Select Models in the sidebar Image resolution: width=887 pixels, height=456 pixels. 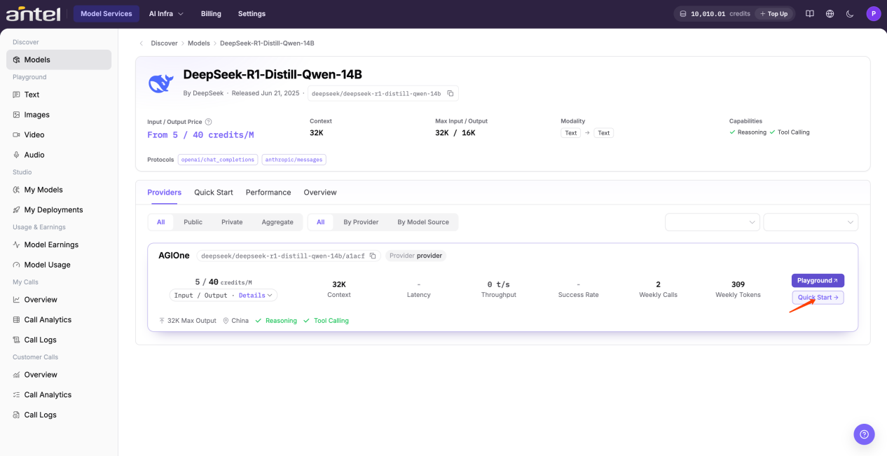pyautogui.click(x=59, y=60)
